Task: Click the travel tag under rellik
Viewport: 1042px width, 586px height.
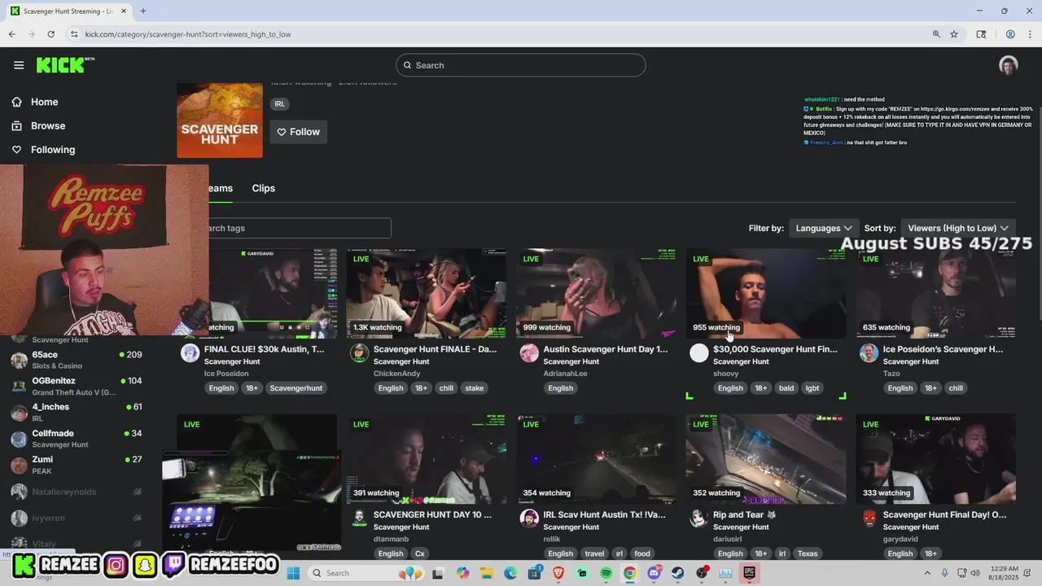Action: pyautogui.click(x=594, y=553)
